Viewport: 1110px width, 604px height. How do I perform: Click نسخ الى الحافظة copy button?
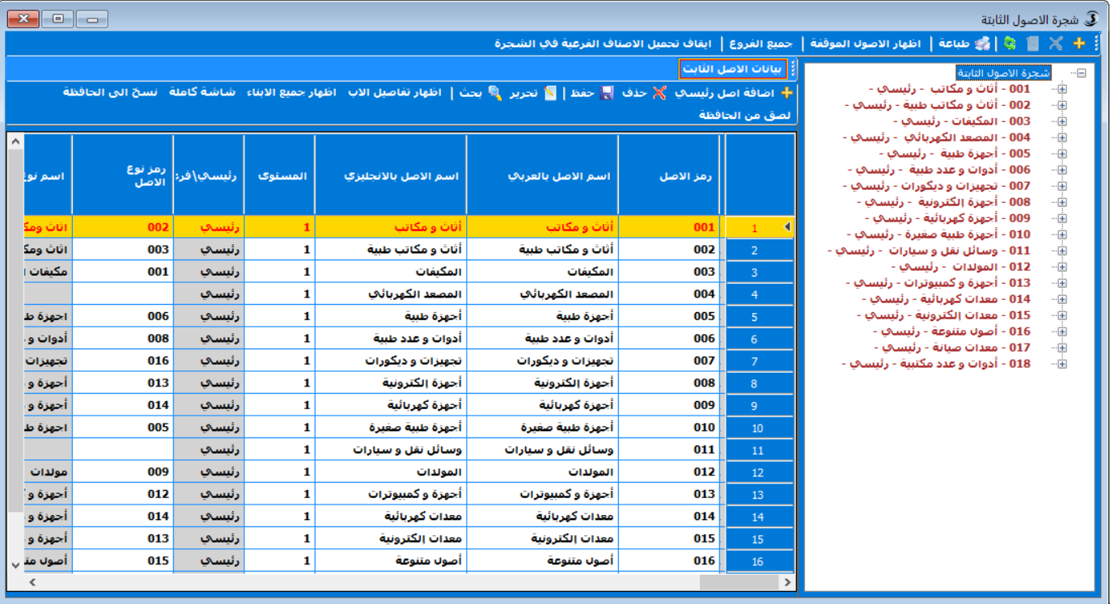[111, 93]
